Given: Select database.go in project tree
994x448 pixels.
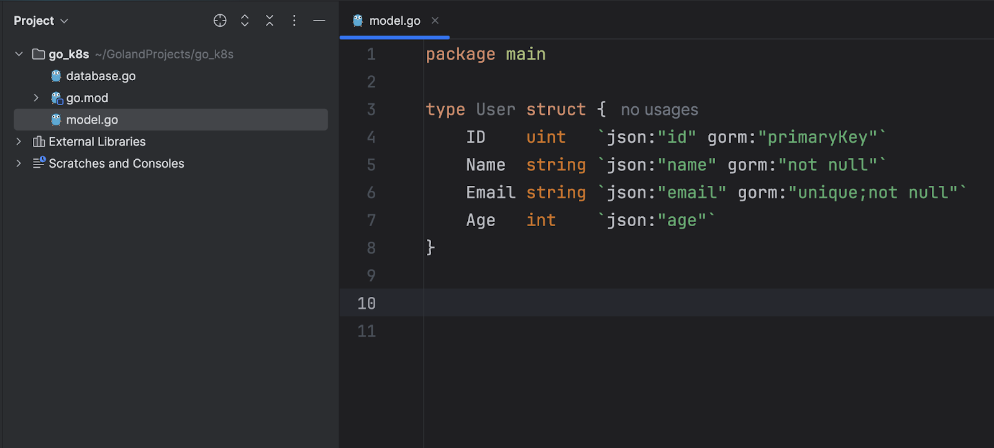Looking at the screenshot, I should point(101,76).
